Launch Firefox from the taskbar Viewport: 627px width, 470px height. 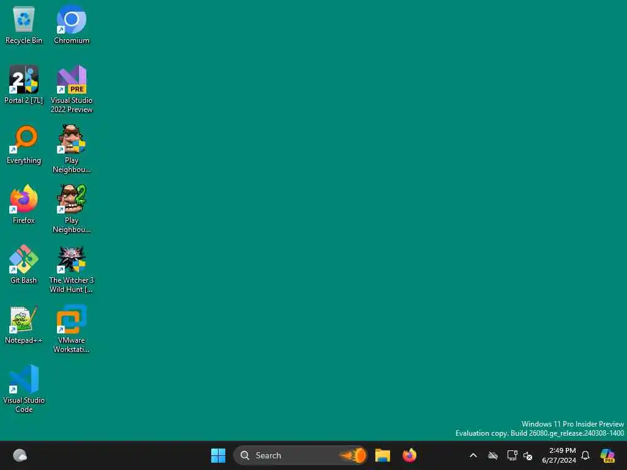(410, 455)
